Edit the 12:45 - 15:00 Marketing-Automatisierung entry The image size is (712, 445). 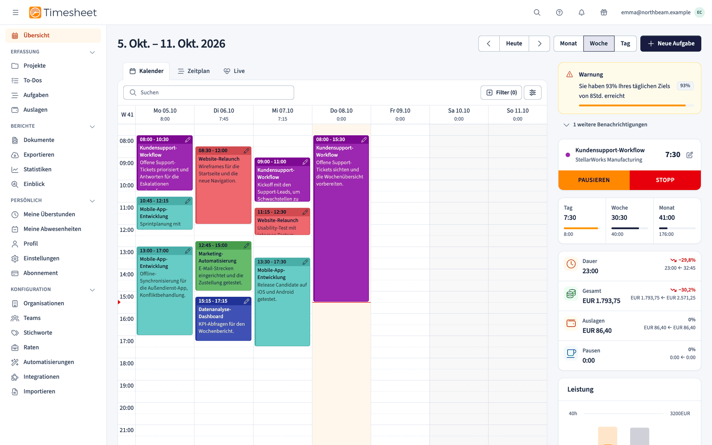pos(247,246)
